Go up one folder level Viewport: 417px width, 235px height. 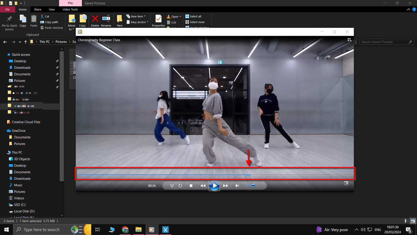pos(25,42)
